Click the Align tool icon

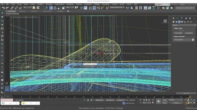(x=132, y=8)
